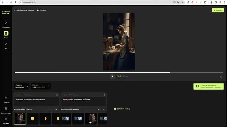Click the browser back arrow
This screenshot has width=227, height=127.
pyautogui.click(x=2, y=2)
